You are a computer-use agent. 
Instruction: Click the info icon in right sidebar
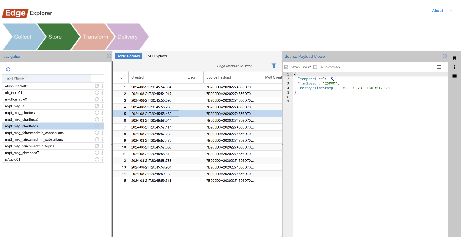tap(455, 67)
